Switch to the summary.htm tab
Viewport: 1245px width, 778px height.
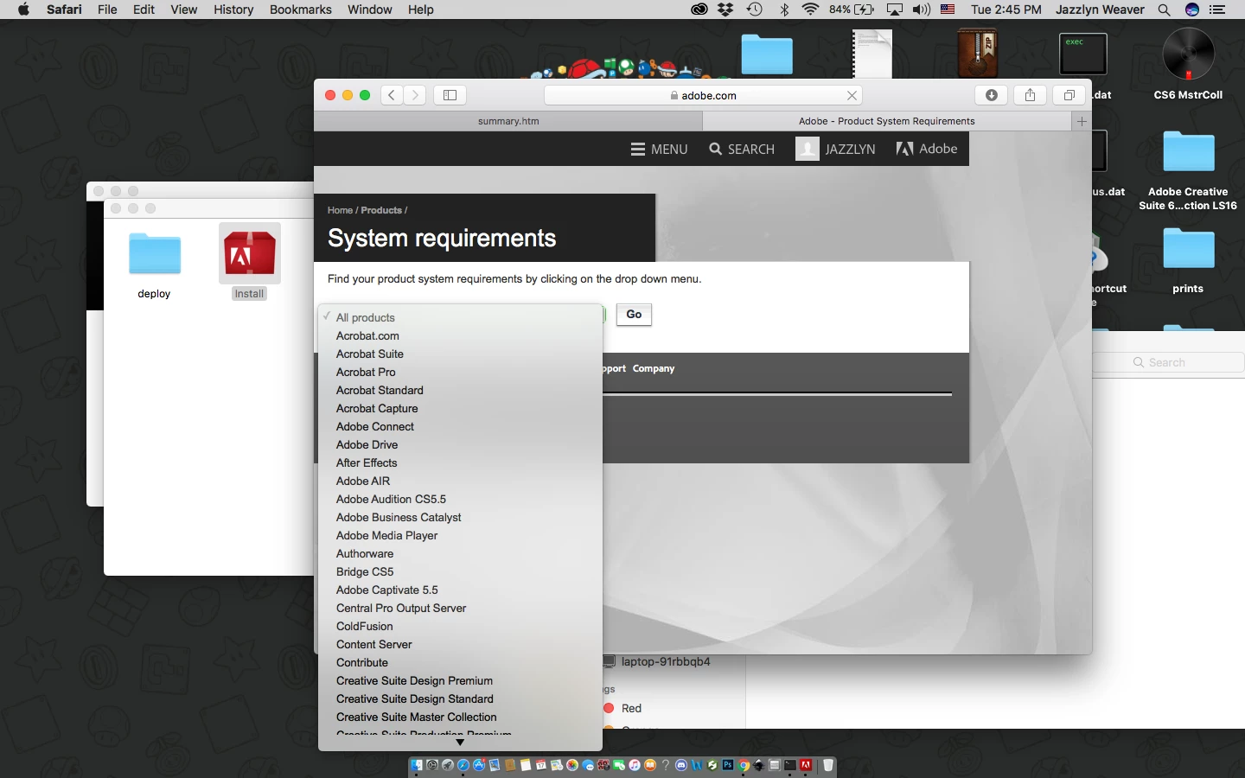click(x=508, y=121)
